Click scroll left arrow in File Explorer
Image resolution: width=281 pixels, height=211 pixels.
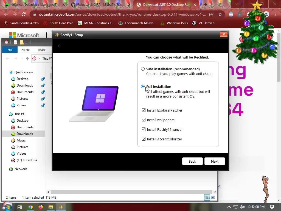pos(48,192)
